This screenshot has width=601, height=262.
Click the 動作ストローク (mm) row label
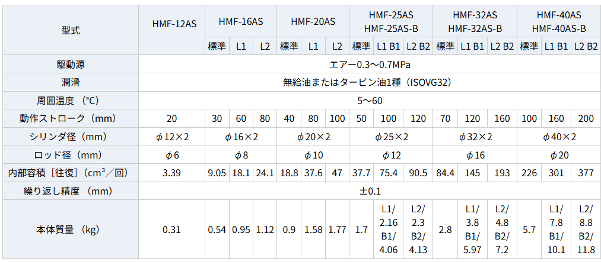(70, 118)
